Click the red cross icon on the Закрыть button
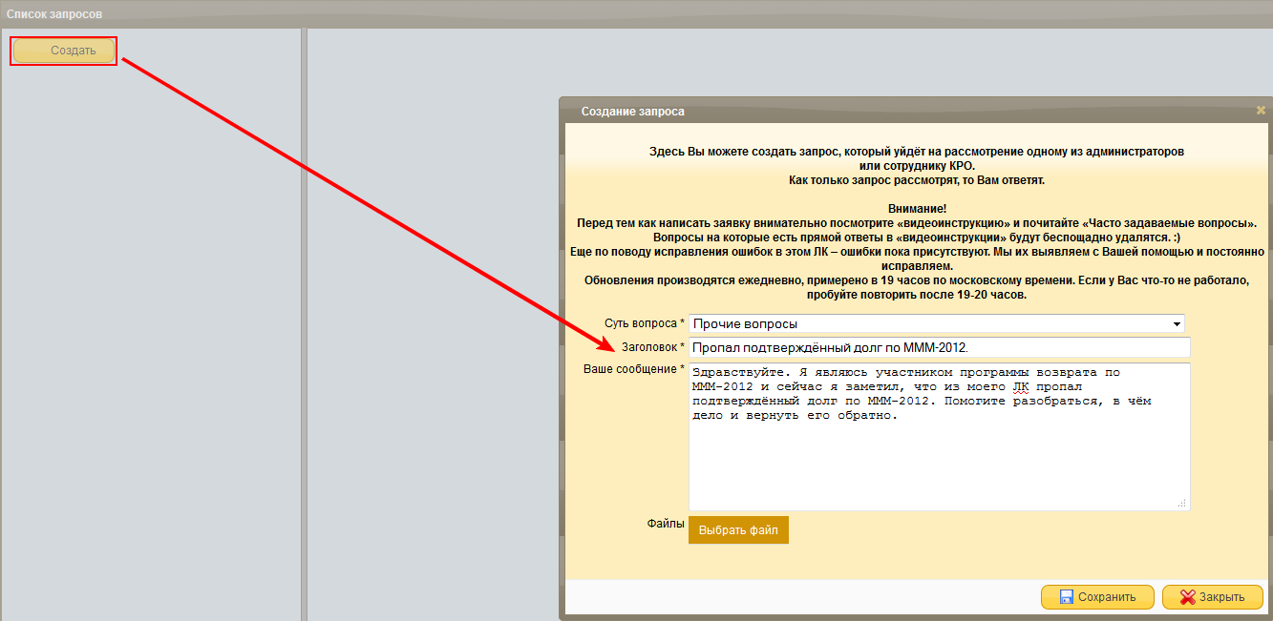This screenshot has width=1273, height=621. tap(1188, 597)
